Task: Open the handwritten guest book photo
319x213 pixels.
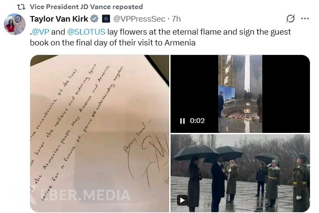Action: point(100,133)
